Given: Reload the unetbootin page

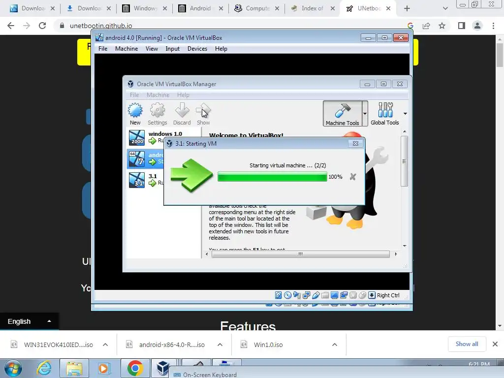Looking at the screenshot, I should [42, 26].
